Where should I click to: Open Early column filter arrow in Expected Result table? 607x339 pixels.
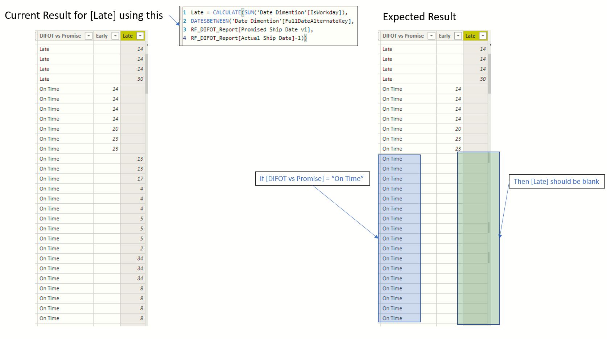(x=458, y=35)
